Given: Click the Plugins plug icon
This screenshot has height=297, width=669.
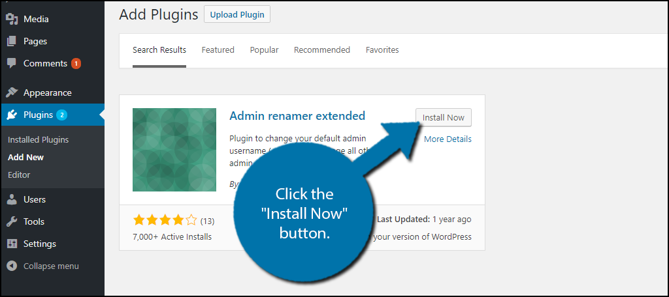Looking at the screenshot, I should (12, 115).
